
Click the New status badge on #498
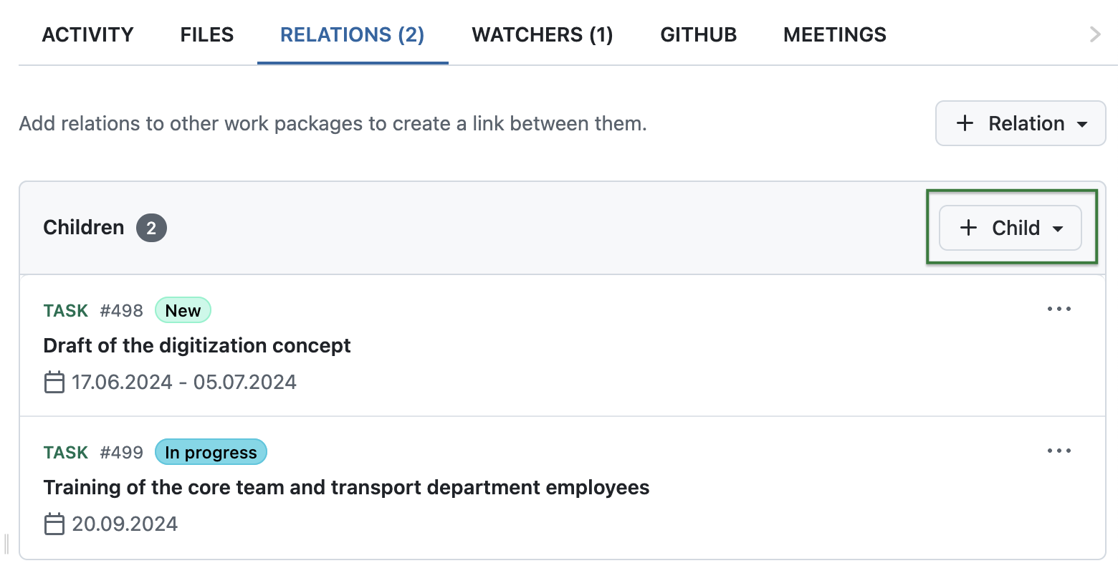[x=183, y=309]
